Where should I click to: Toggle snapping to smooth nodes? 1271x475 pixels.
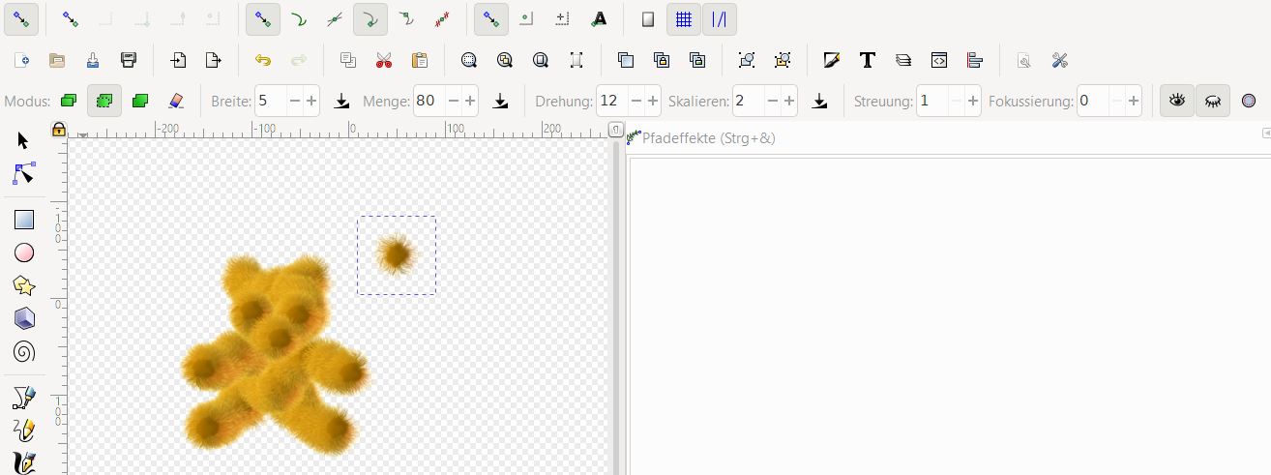pos(406,18)
